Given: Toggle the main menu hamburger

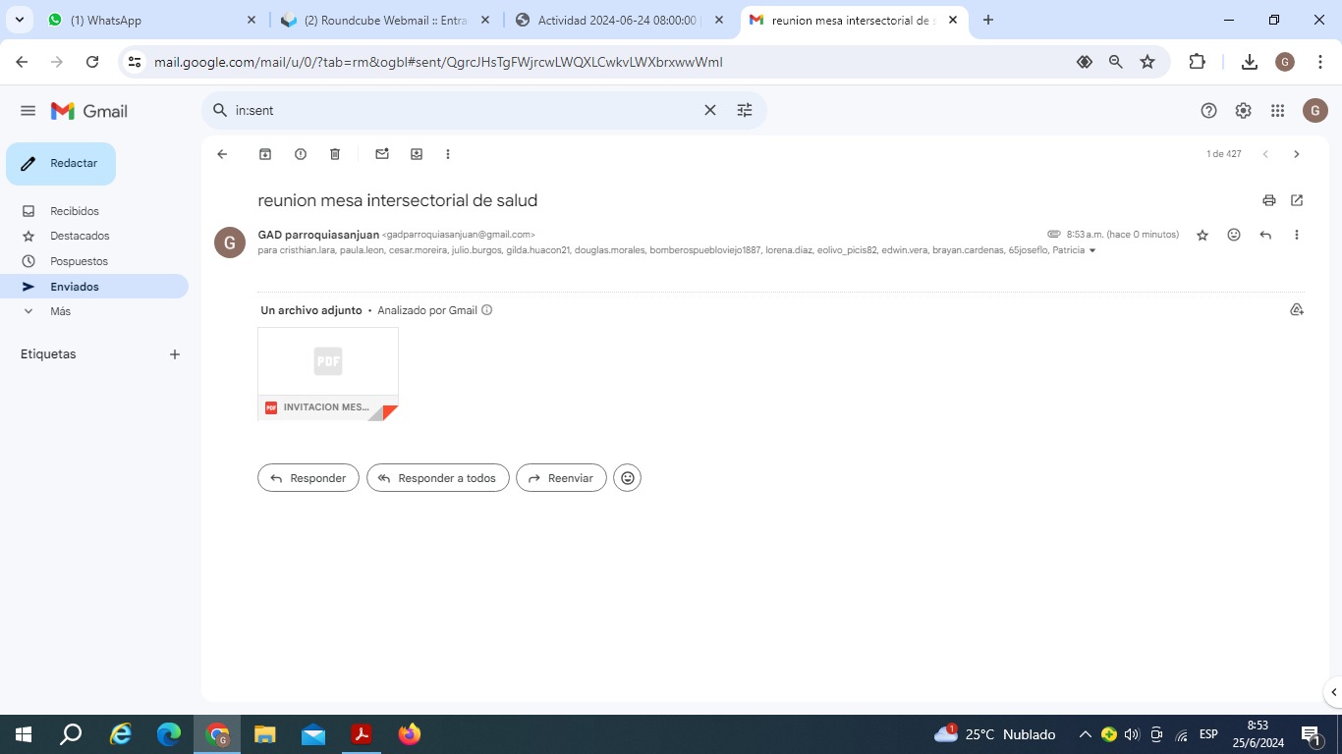Looking at the screenshot, I should pos(28,111).
